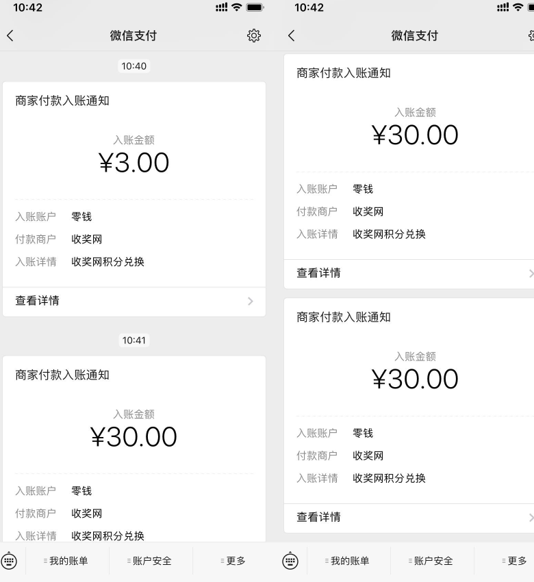Tap keyboard switch icon on the left screen

[10, 561]
